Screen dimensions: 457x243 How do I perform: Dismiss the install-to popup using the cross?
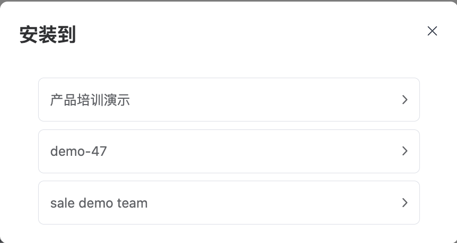(432, 31)
